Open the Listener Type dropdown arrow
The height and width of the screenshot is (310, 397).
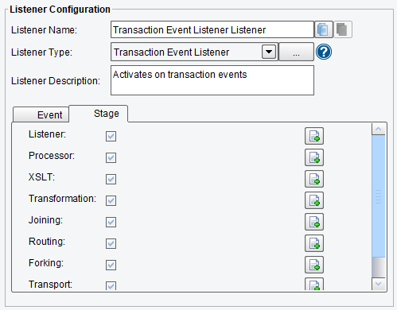click(269, 52)
